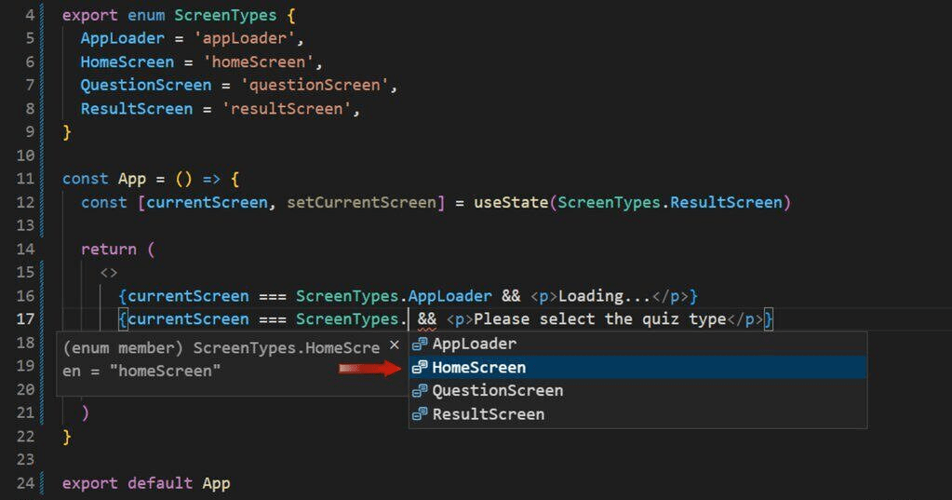The image size is (952, 500).
Task: Click the enum icon beside HomeScreen suggestion
Action: coord(420,368)
